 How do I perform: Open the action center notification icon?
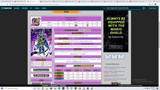[157, 88]
